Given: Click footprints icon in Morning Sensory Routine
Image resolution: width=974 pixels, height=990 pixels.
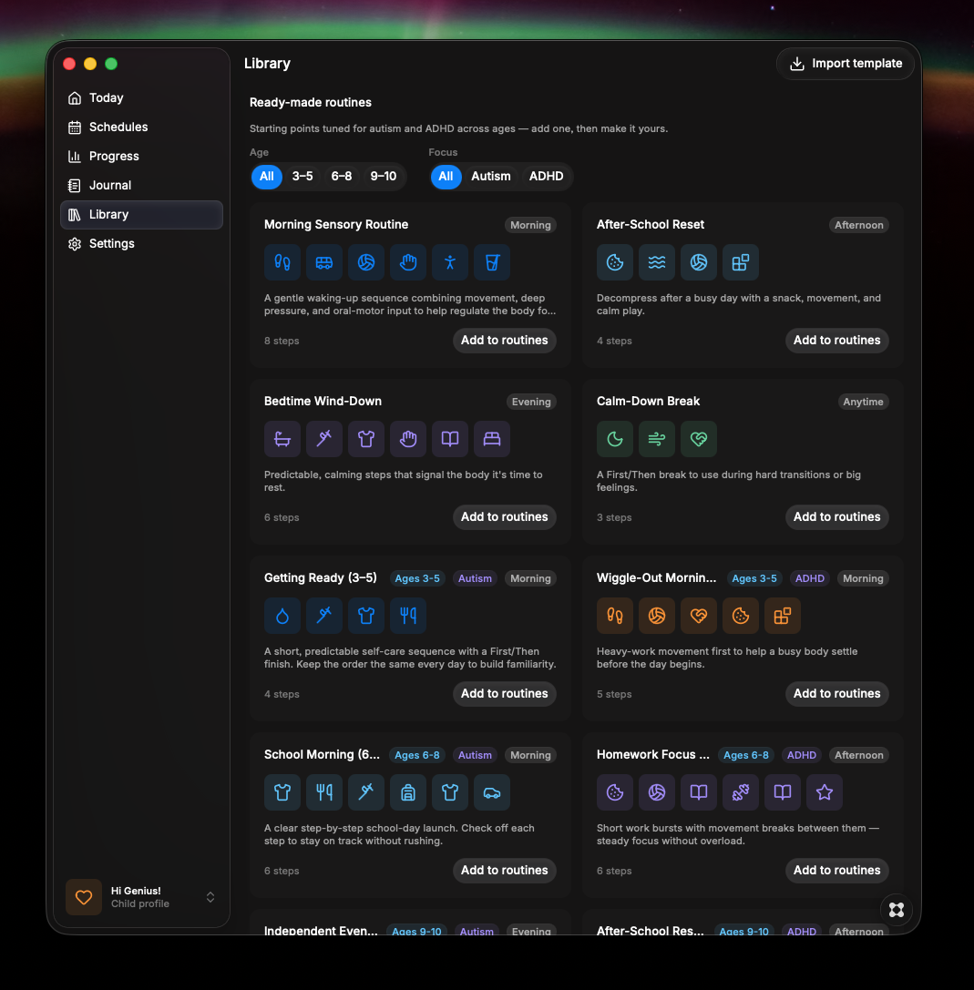Looking at the screenshot, I should click(x=282, y=262).
